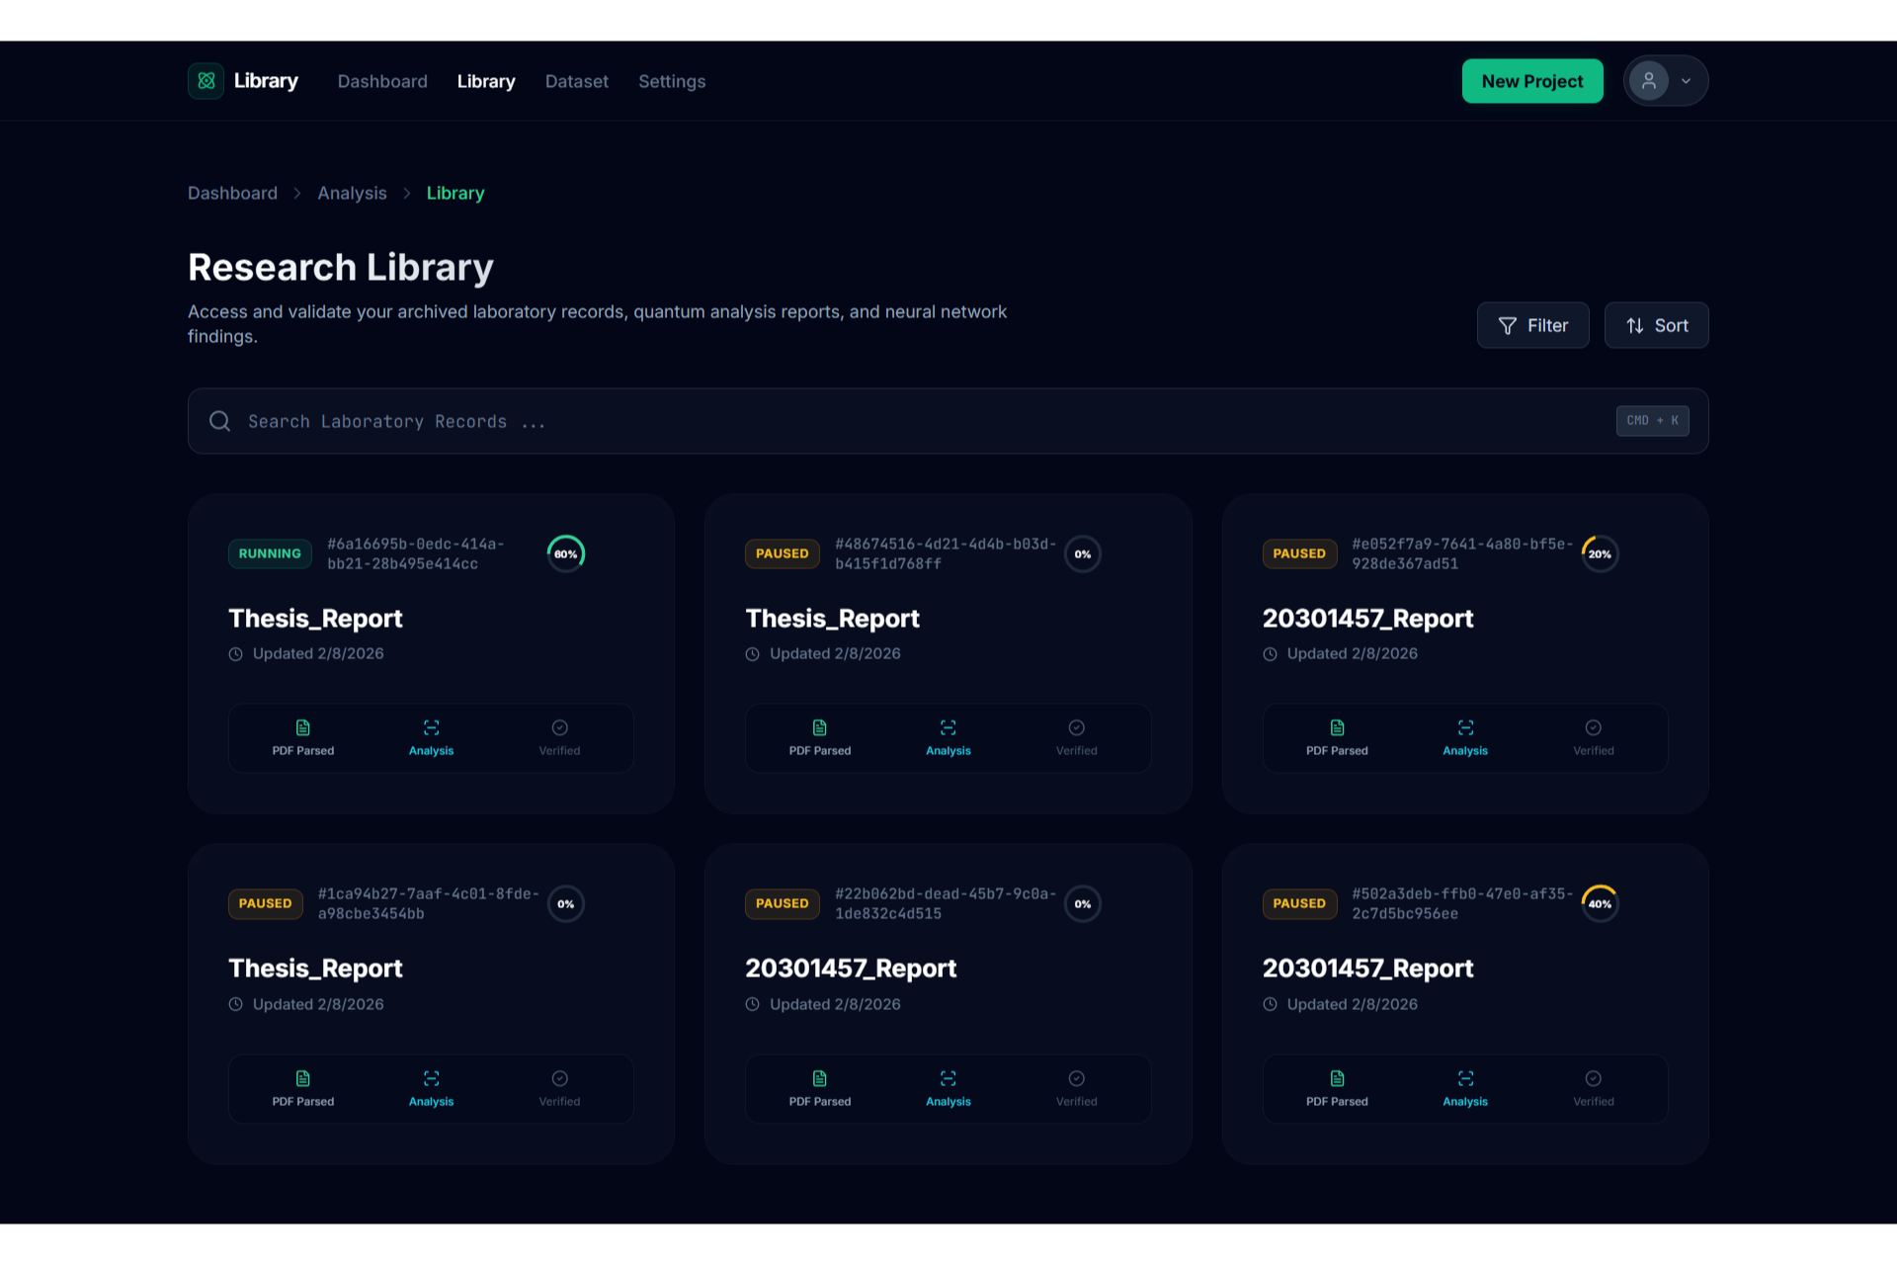1897x1265 pixels.
Task: Click Verified check icon on the 40% progress card
Action: click(x=1593, y=1078)
